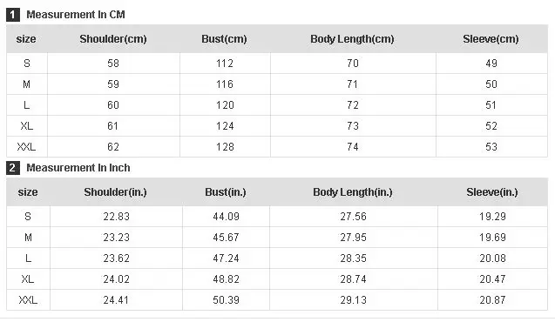Viewport: 555px width, 322px height.
Task: Click the Shoulder(in.) column header
Action: click(115, 192)
